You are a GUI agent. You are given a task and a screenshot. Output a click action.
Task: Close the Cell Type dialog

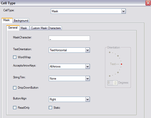click(148, 3)
